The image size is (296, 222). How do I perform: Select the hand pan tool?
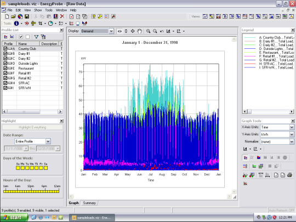(x=139, y=31)
